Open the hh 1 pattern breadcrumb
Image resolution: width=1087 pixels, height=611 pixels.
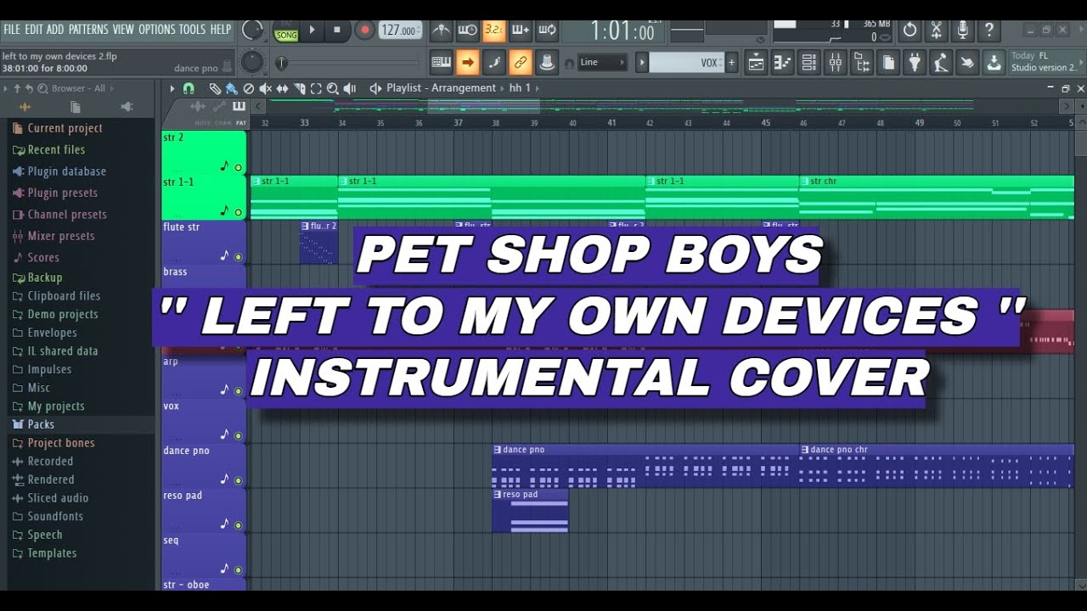tap(520, 88)
